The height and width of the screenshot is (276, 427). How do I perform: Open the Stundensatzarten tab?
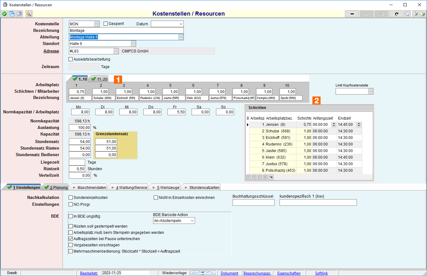[202, 187]
